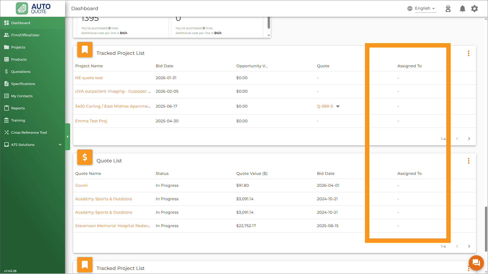Go to next page of Quote List
Viewport: 488px width, 274px height.
pyautogui.click(x=469, y=246)
